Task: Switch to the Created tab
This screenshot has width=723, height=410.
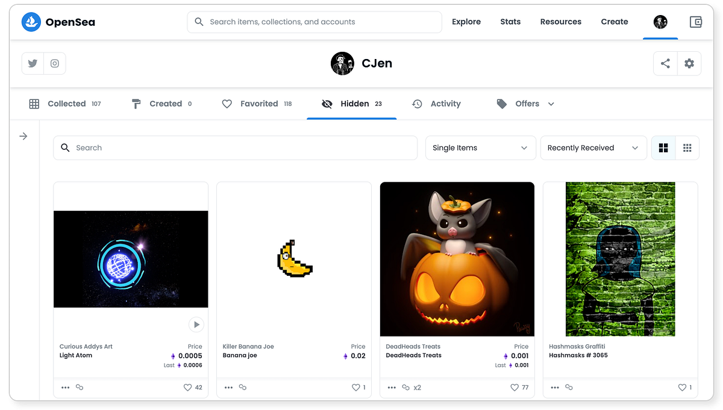Action: pos(161,104)
